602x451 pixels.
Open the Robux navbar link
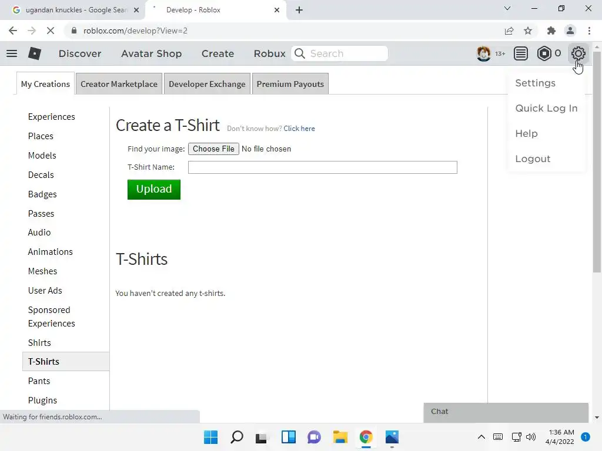pos(269,53)
